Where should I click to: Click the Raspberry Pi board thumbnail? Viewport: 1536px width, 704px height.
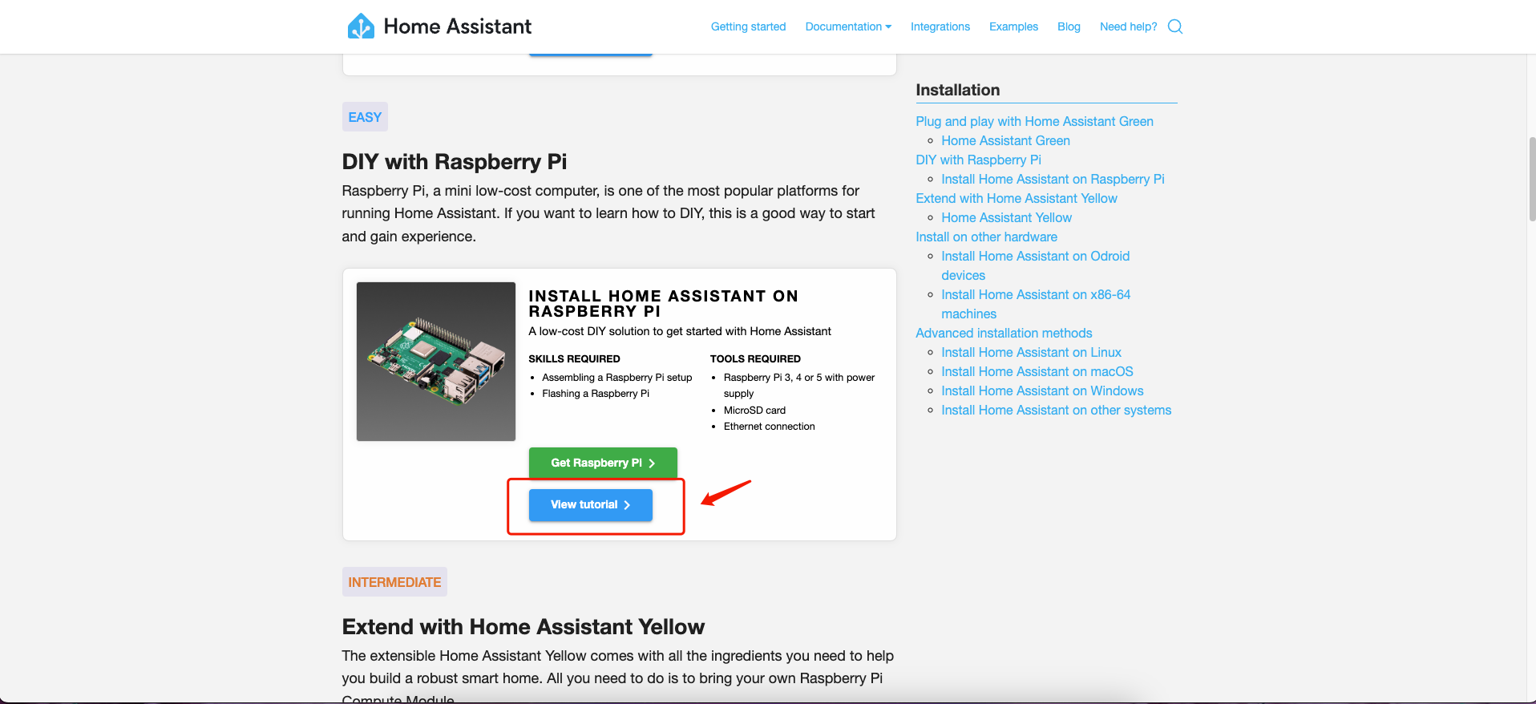pyautogui.click(x=436, y=361)
